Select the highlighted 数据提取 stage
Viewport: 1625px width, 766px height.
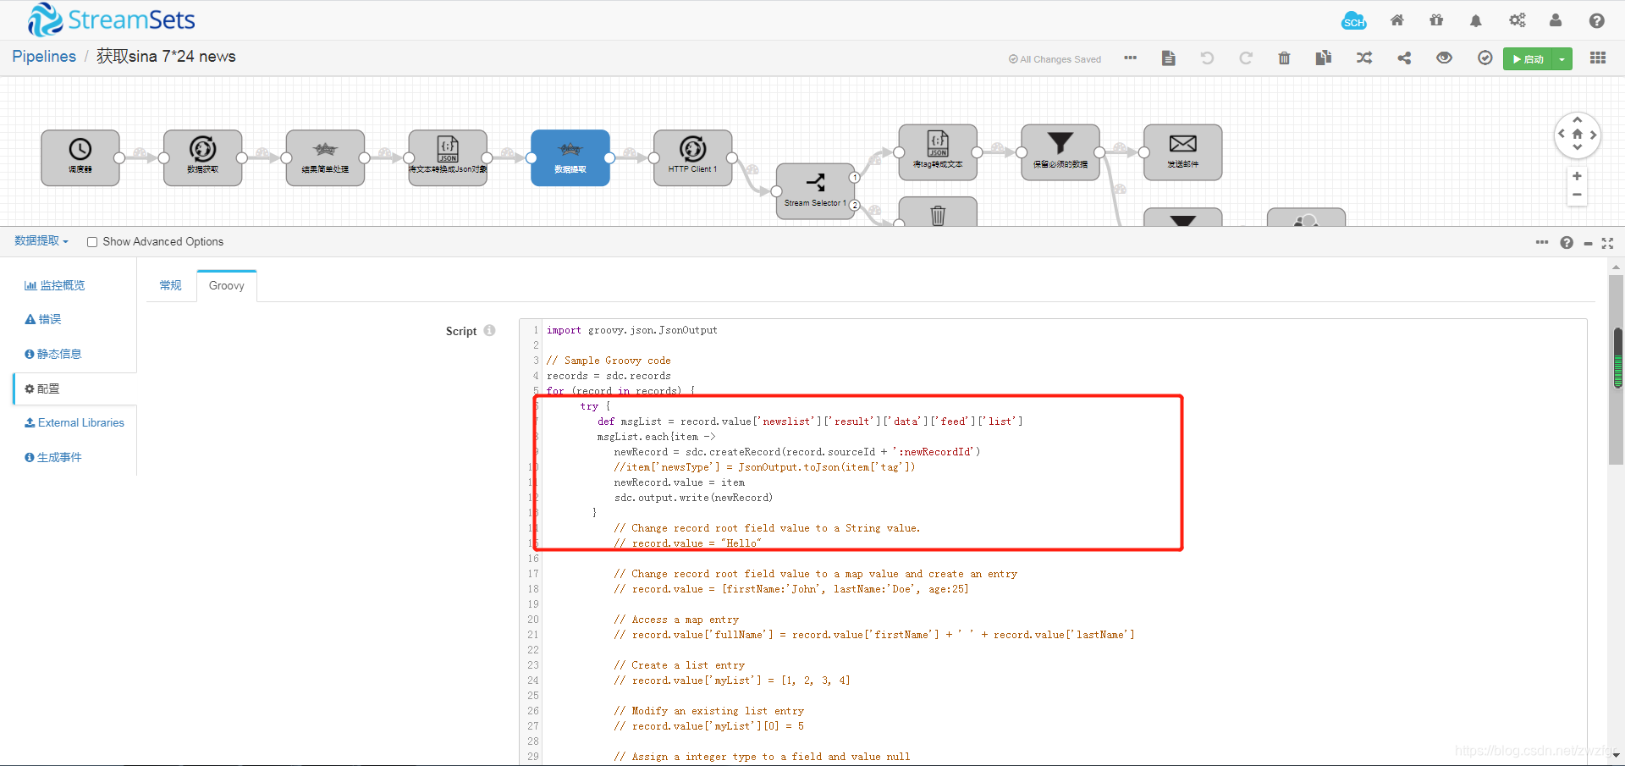(570, 157)
